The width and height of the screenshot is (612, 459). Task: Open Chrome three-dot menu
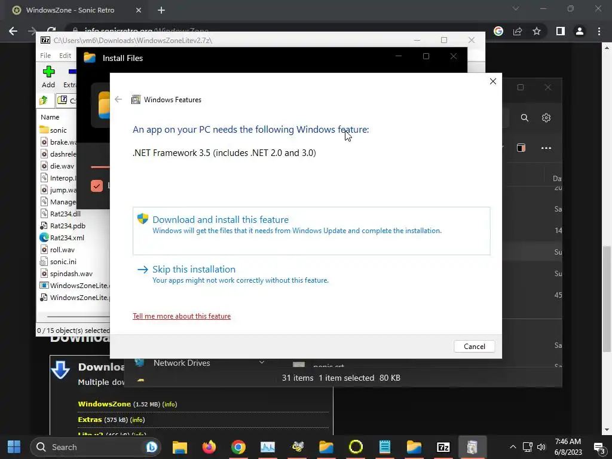(x=599, y=31)
